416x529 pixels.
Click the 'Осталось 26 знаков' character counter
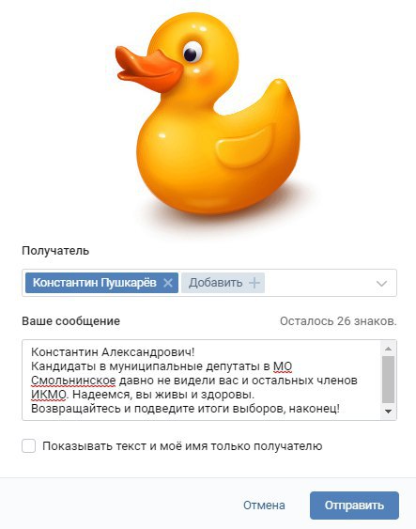[338, 320]
